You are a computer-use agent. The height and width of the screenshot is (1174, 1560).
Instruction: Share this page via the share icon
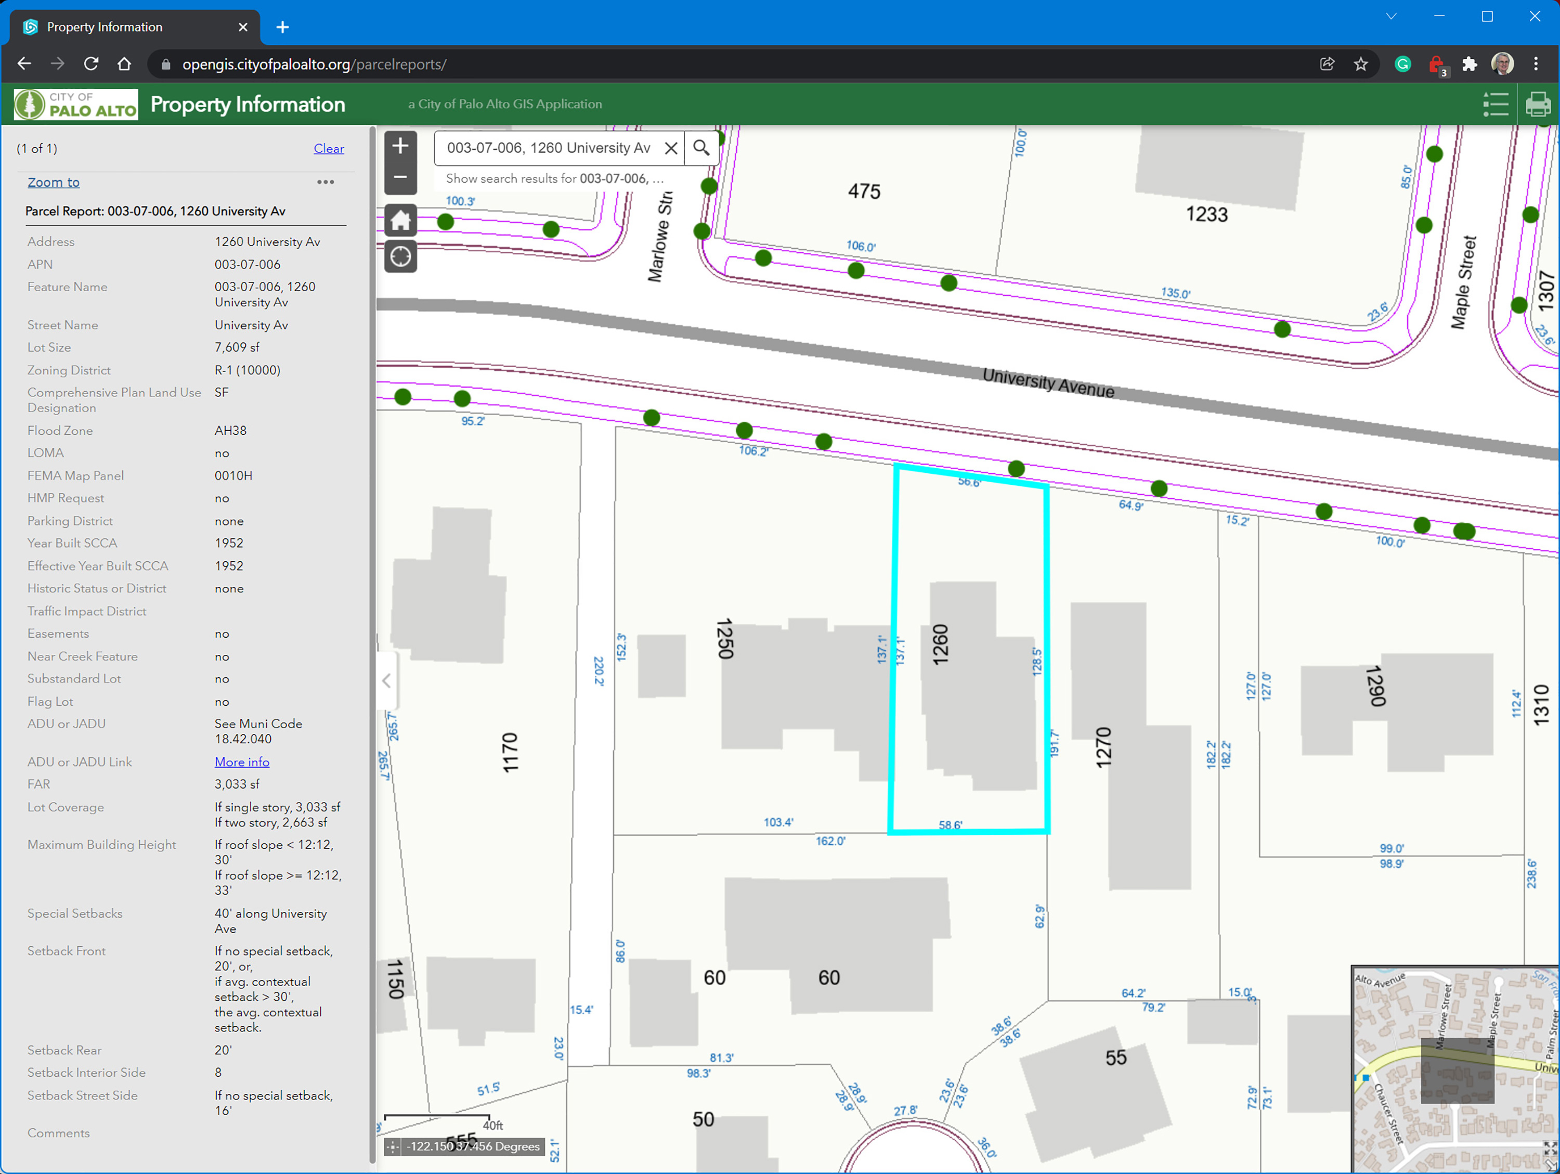click(1327, 64)
